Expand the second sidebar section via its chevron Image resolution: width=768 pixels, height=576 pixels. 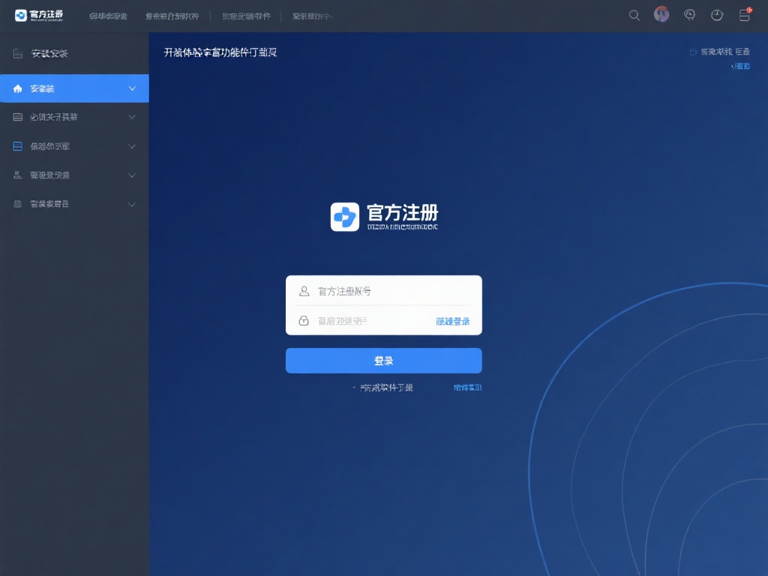tap(133, 117)
